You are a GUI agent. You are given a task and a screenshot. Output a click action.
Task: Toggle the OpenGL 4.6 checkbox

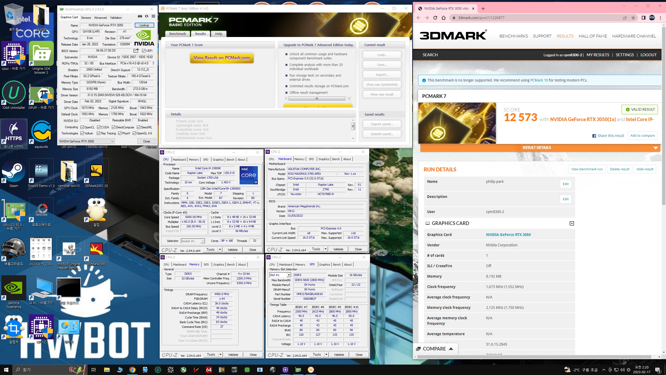(x=134, y=133)
